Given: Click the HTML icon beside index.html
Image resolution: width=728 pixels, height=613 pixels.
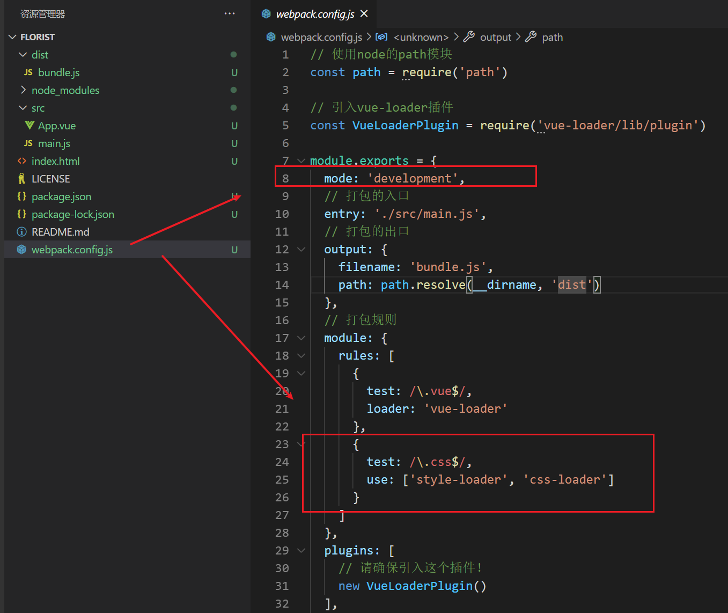Looking at the screenshot, I should pyautogui.click(x=21, y=161).
